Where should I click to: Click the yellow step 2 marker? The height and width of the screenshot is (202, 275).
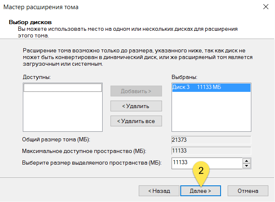click(201, 171)
